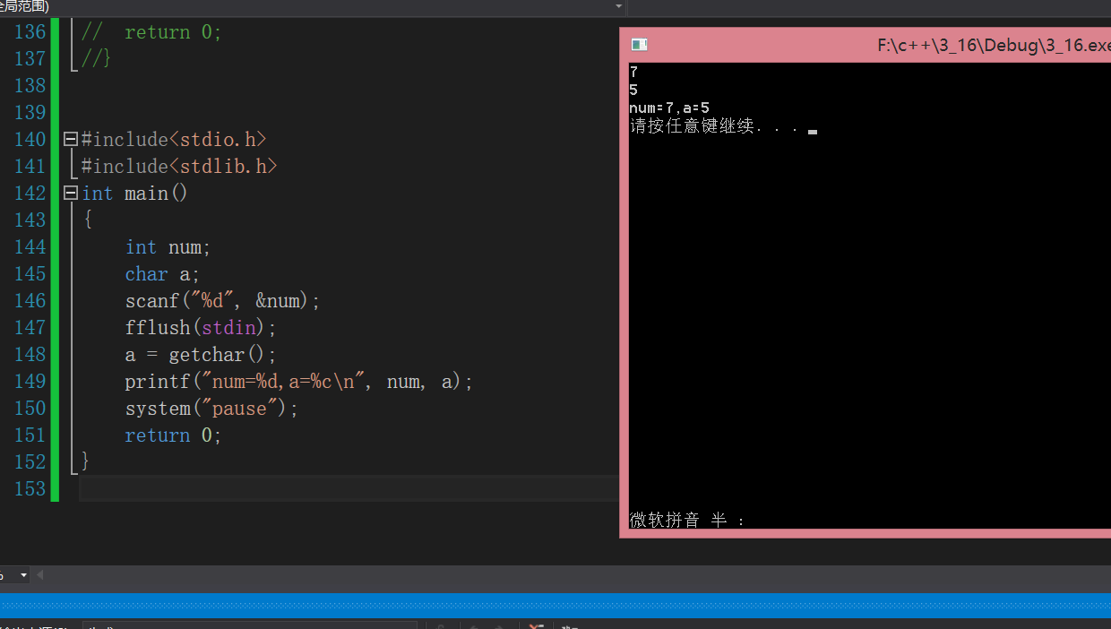Click the console window system menu icon

pos(639,45)
